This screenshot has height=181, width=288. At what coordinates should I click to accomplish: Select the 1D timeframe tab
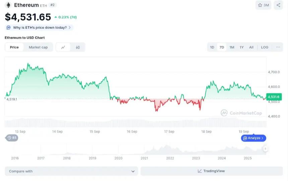click(x=212, y=47)
